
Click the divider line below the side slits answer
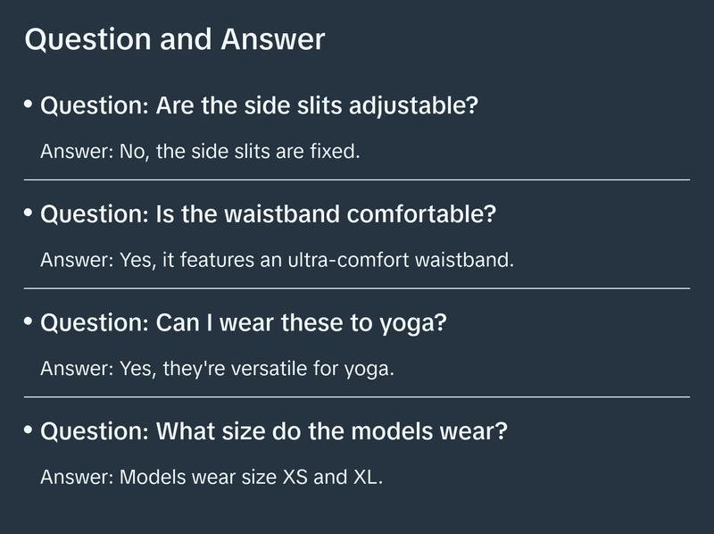point(357,179)
